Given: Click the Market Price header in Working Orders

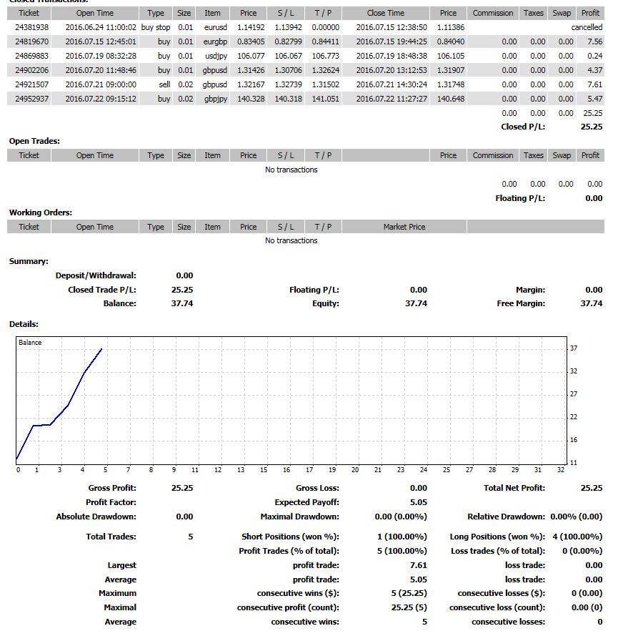Looking at the screenshot, I should (x=404, y=227).
